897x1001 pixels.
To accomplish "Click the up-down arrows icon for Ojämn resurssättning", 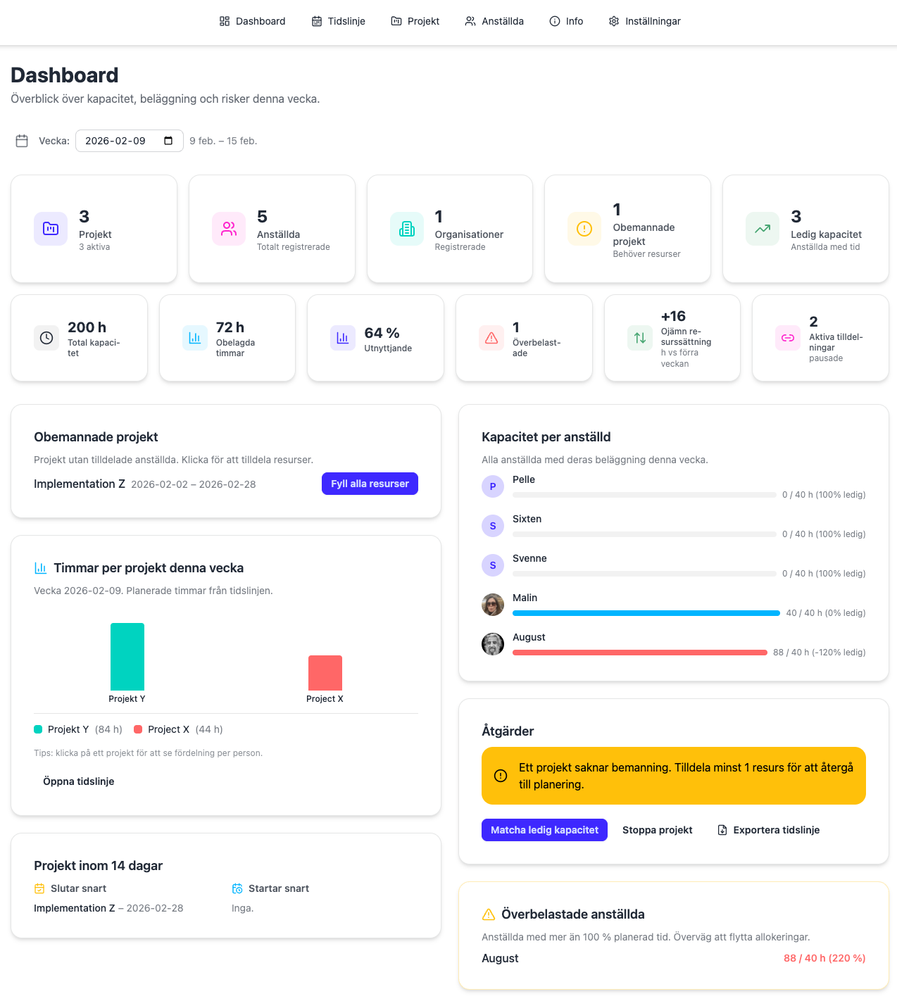I will [x=640, y=338].
